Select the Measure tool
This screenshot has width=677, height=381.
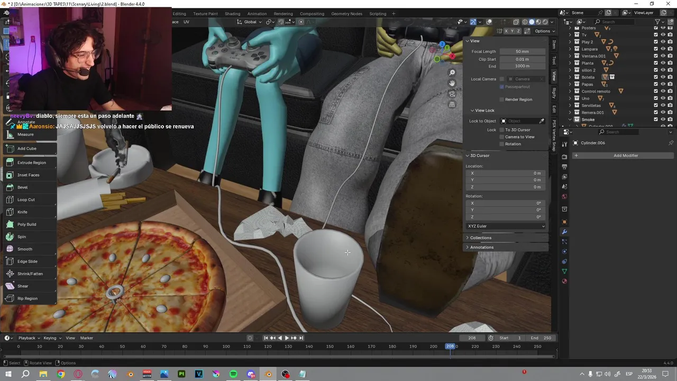(29, 134)
